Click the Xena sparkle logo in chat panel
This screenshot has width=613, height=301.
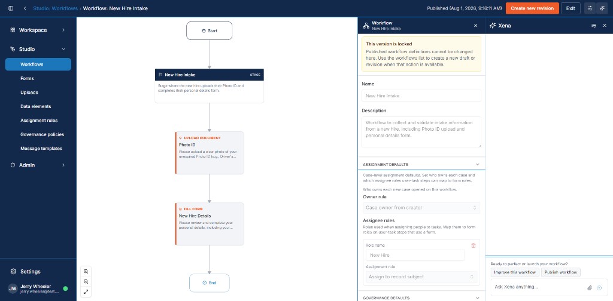[x=493, y=26]
